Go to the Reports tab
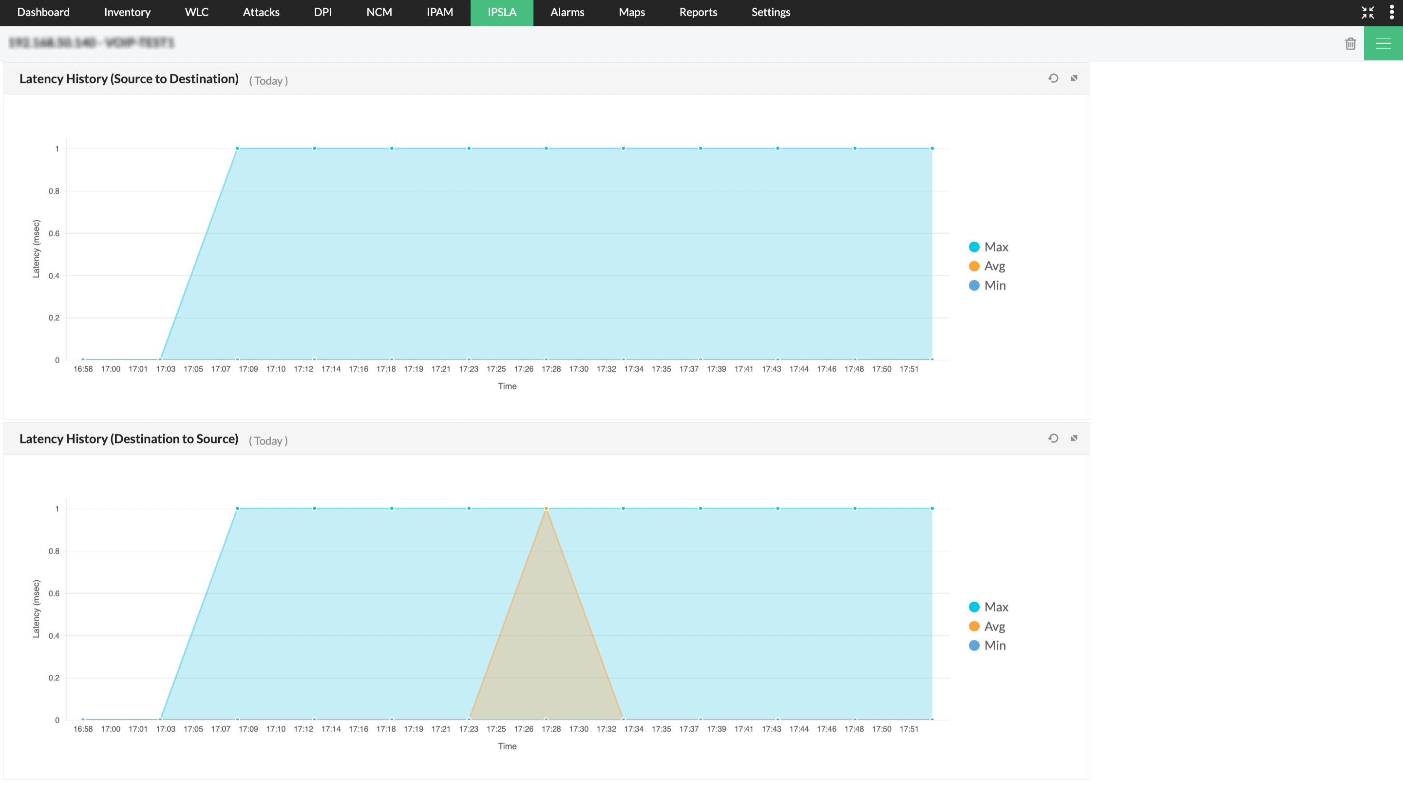 (x=698, y=12)
